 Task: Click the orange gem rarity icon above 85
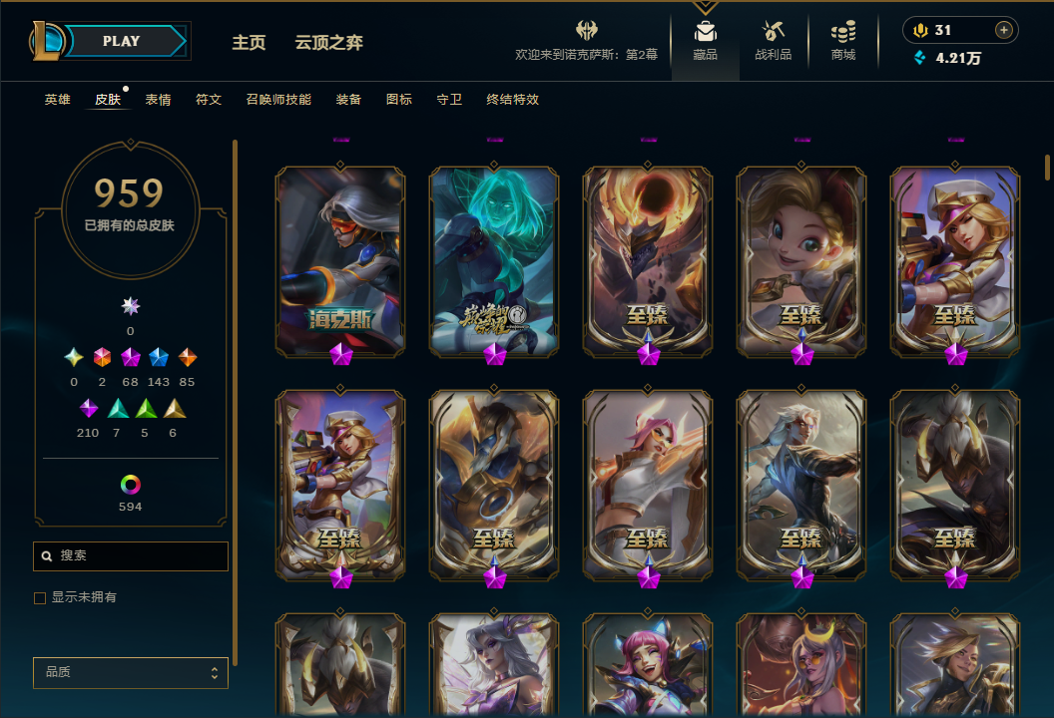(188, 357)
